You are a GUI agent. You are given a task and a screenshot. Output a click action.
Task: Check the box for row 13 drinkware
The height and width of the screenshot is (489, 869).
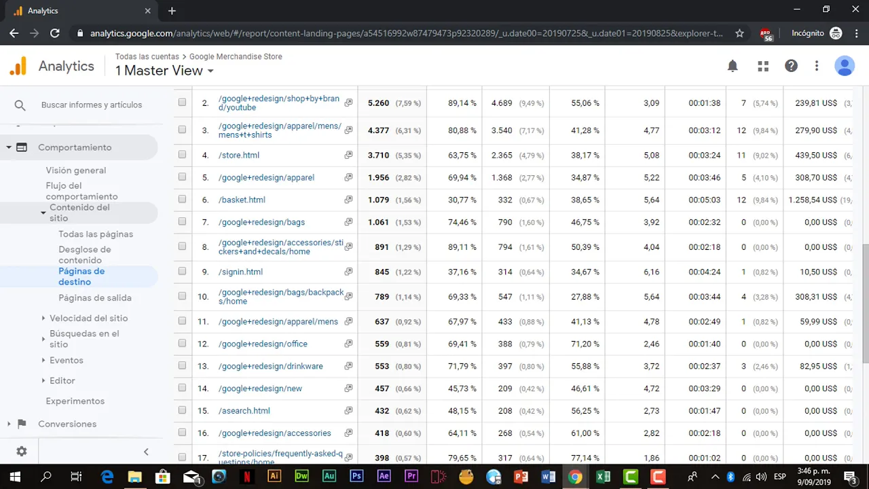(182, 365)
